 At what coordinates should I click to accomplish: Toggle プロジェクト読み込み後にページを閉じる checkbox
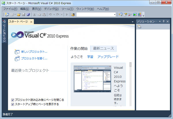coord(13,100)
